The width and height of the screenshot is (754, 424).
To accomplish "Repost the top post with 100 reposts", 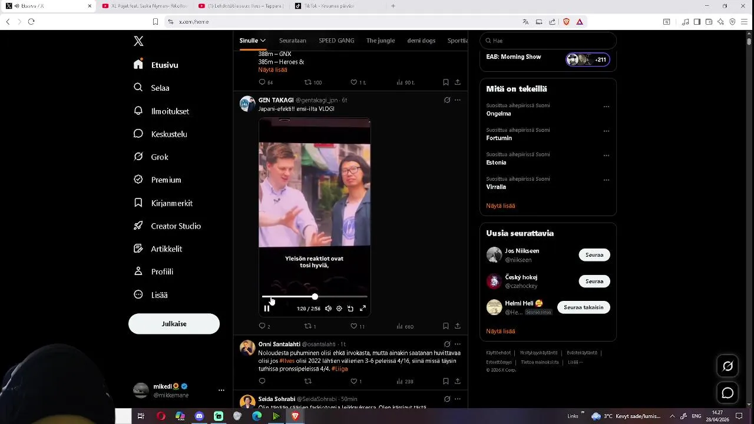I will [x=313, y=82].
